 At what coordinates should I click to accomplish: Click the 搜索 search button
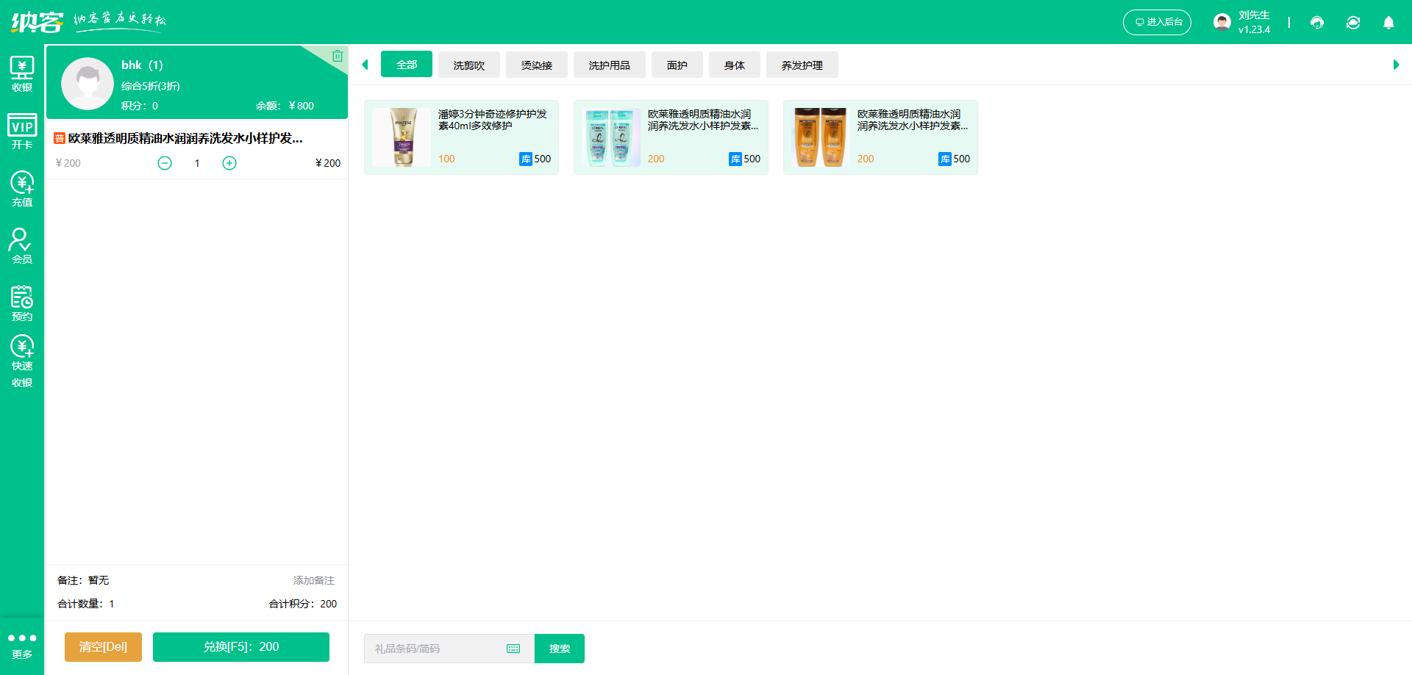(x=560, y=649)
